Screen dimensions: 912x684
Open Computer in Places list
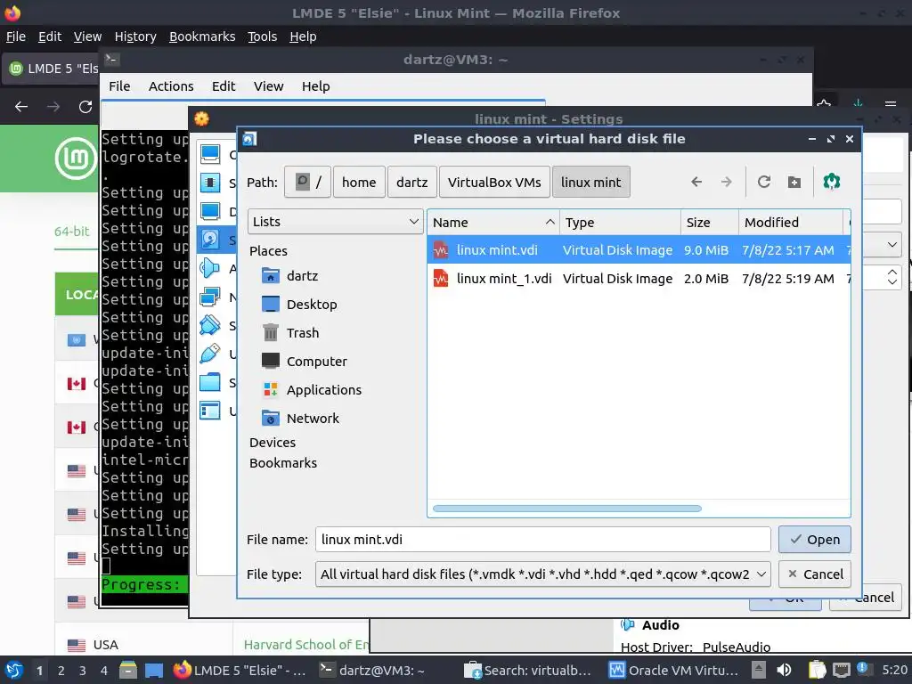tap(305, 362)
